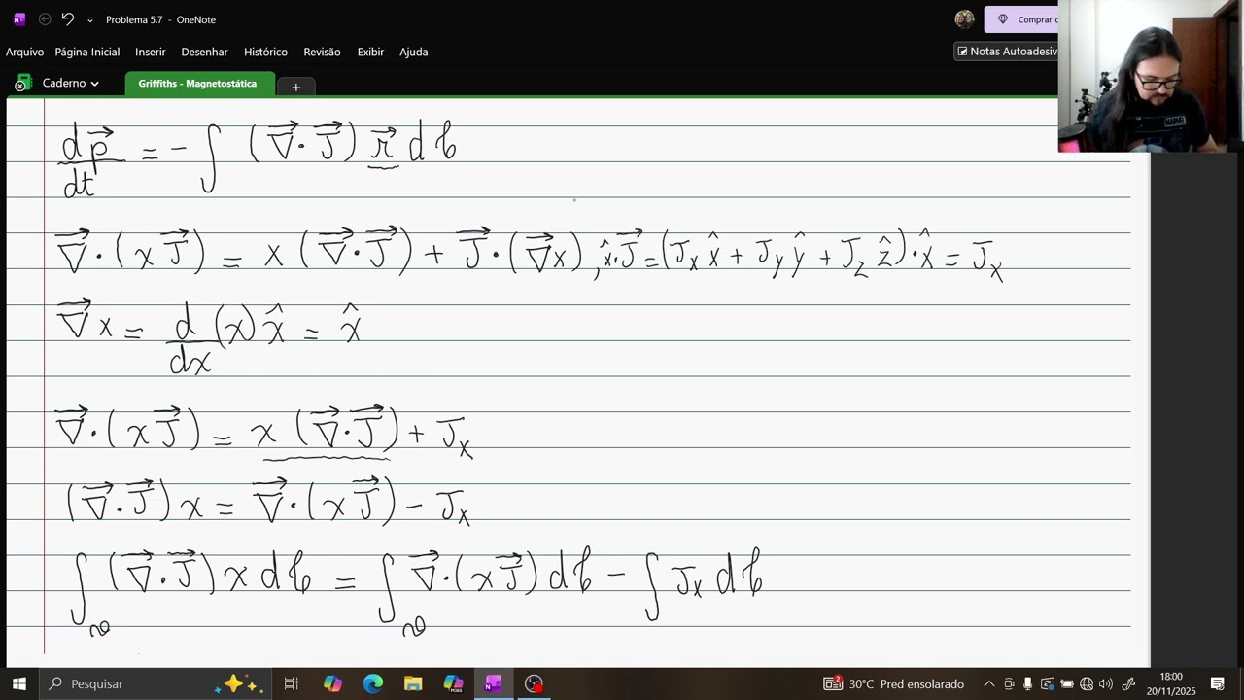Launch Microsoft Edge from the taskbar
Screen dimensions: 1244x700
point(373,683)
